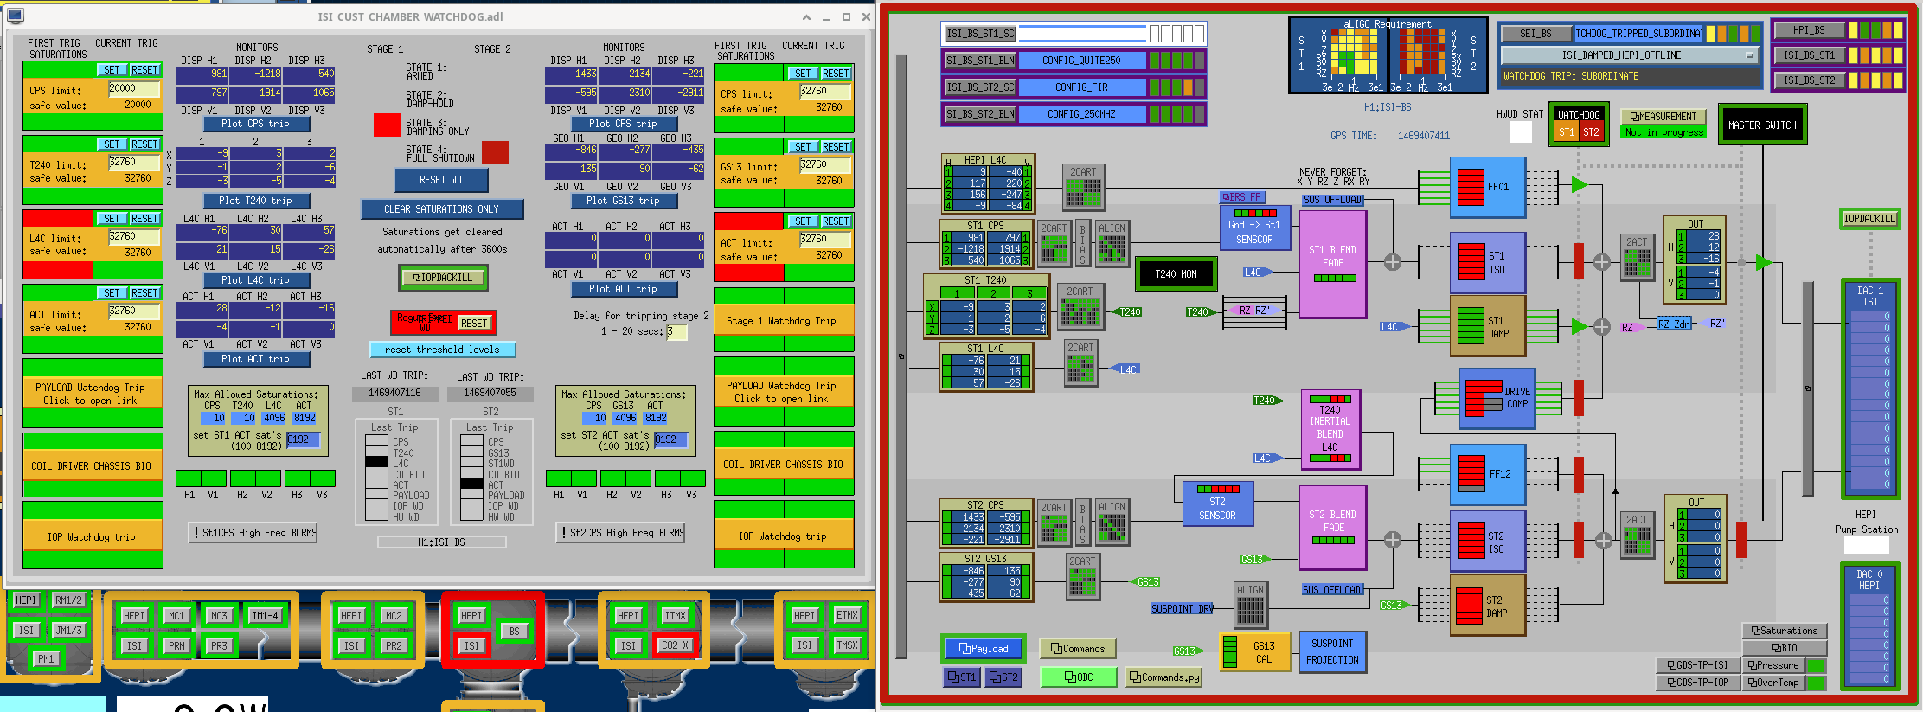1923x712 pixels.
Task: Click the red STATE 3 damping indicator
Action: point(387,125)
